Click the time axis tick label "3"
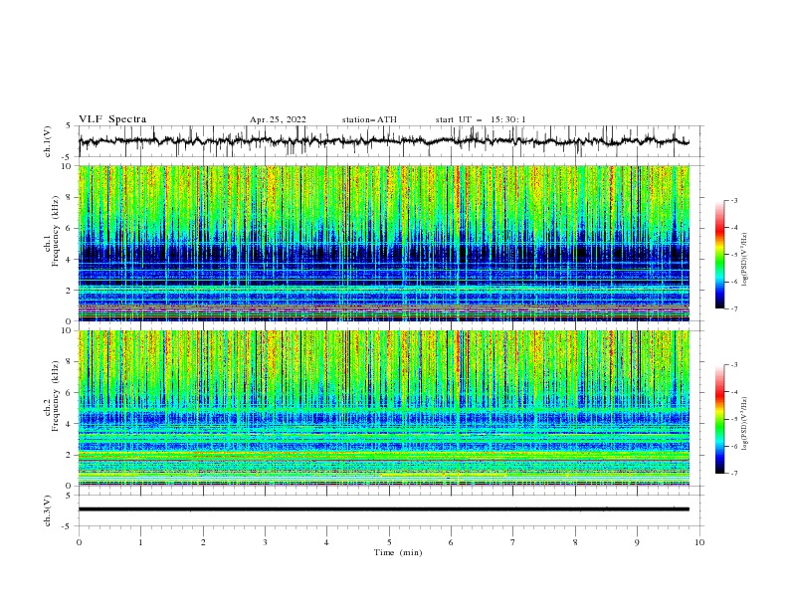This screenshot has width=788, height=609. point(265,542)
